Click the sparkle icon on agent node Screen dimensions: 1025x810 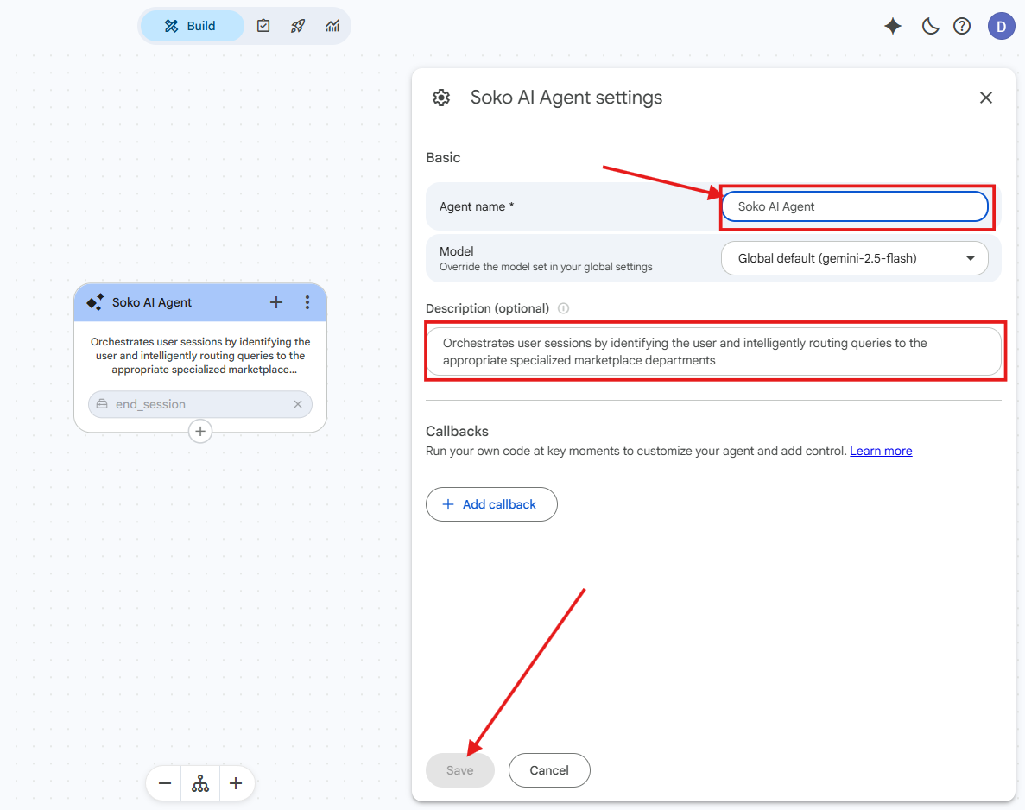[96, 302]
